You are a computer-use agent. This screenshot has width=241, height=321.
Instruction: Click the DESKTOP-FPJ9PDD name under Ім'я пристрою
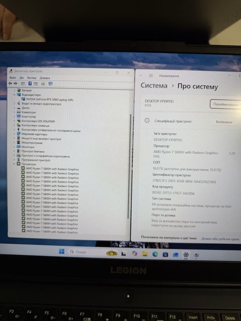coord(168,140)
